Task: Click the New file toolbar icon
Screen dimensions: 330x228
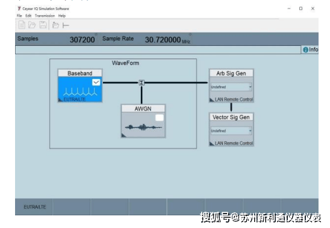Action: [22, 25]
